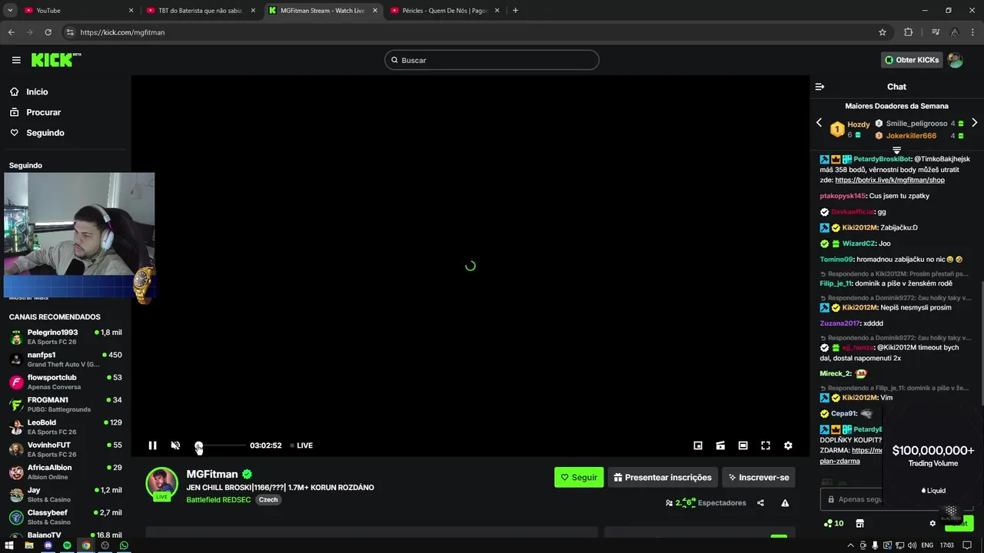Click Presentear inscrições button

663,477
